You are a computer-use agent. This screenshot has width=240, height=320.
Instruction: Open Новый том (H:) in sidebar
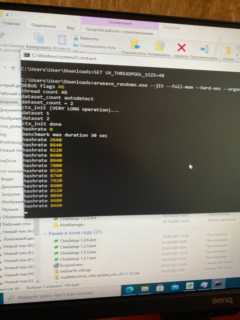tap(19, 275)
